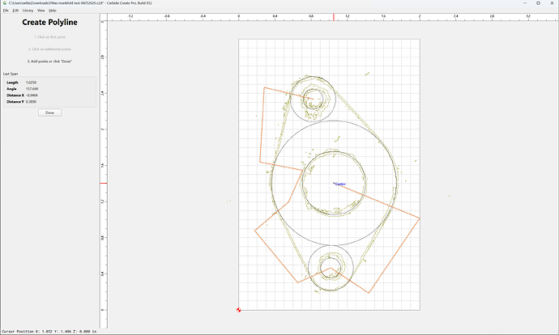Click the blue Centre label on canvas
This screenshot has height=335, width=559.
point(340,184)
